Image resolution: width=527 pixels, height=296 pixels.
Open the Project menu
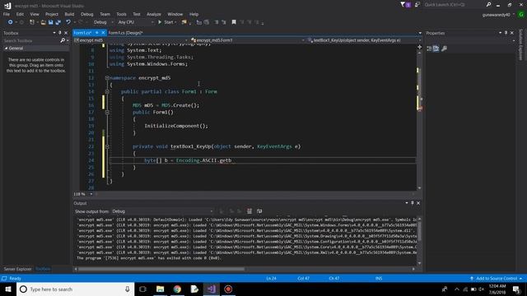point(51,14)
